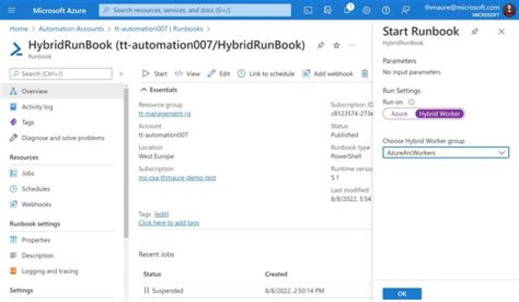This screenshot has width=519, height=302.
Task: Collapse the Essentials section
Action: tap(143, 89)
